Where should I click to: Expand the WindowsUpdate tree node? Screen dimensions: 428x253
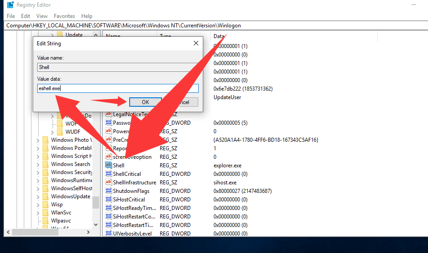tap(38, 197)
